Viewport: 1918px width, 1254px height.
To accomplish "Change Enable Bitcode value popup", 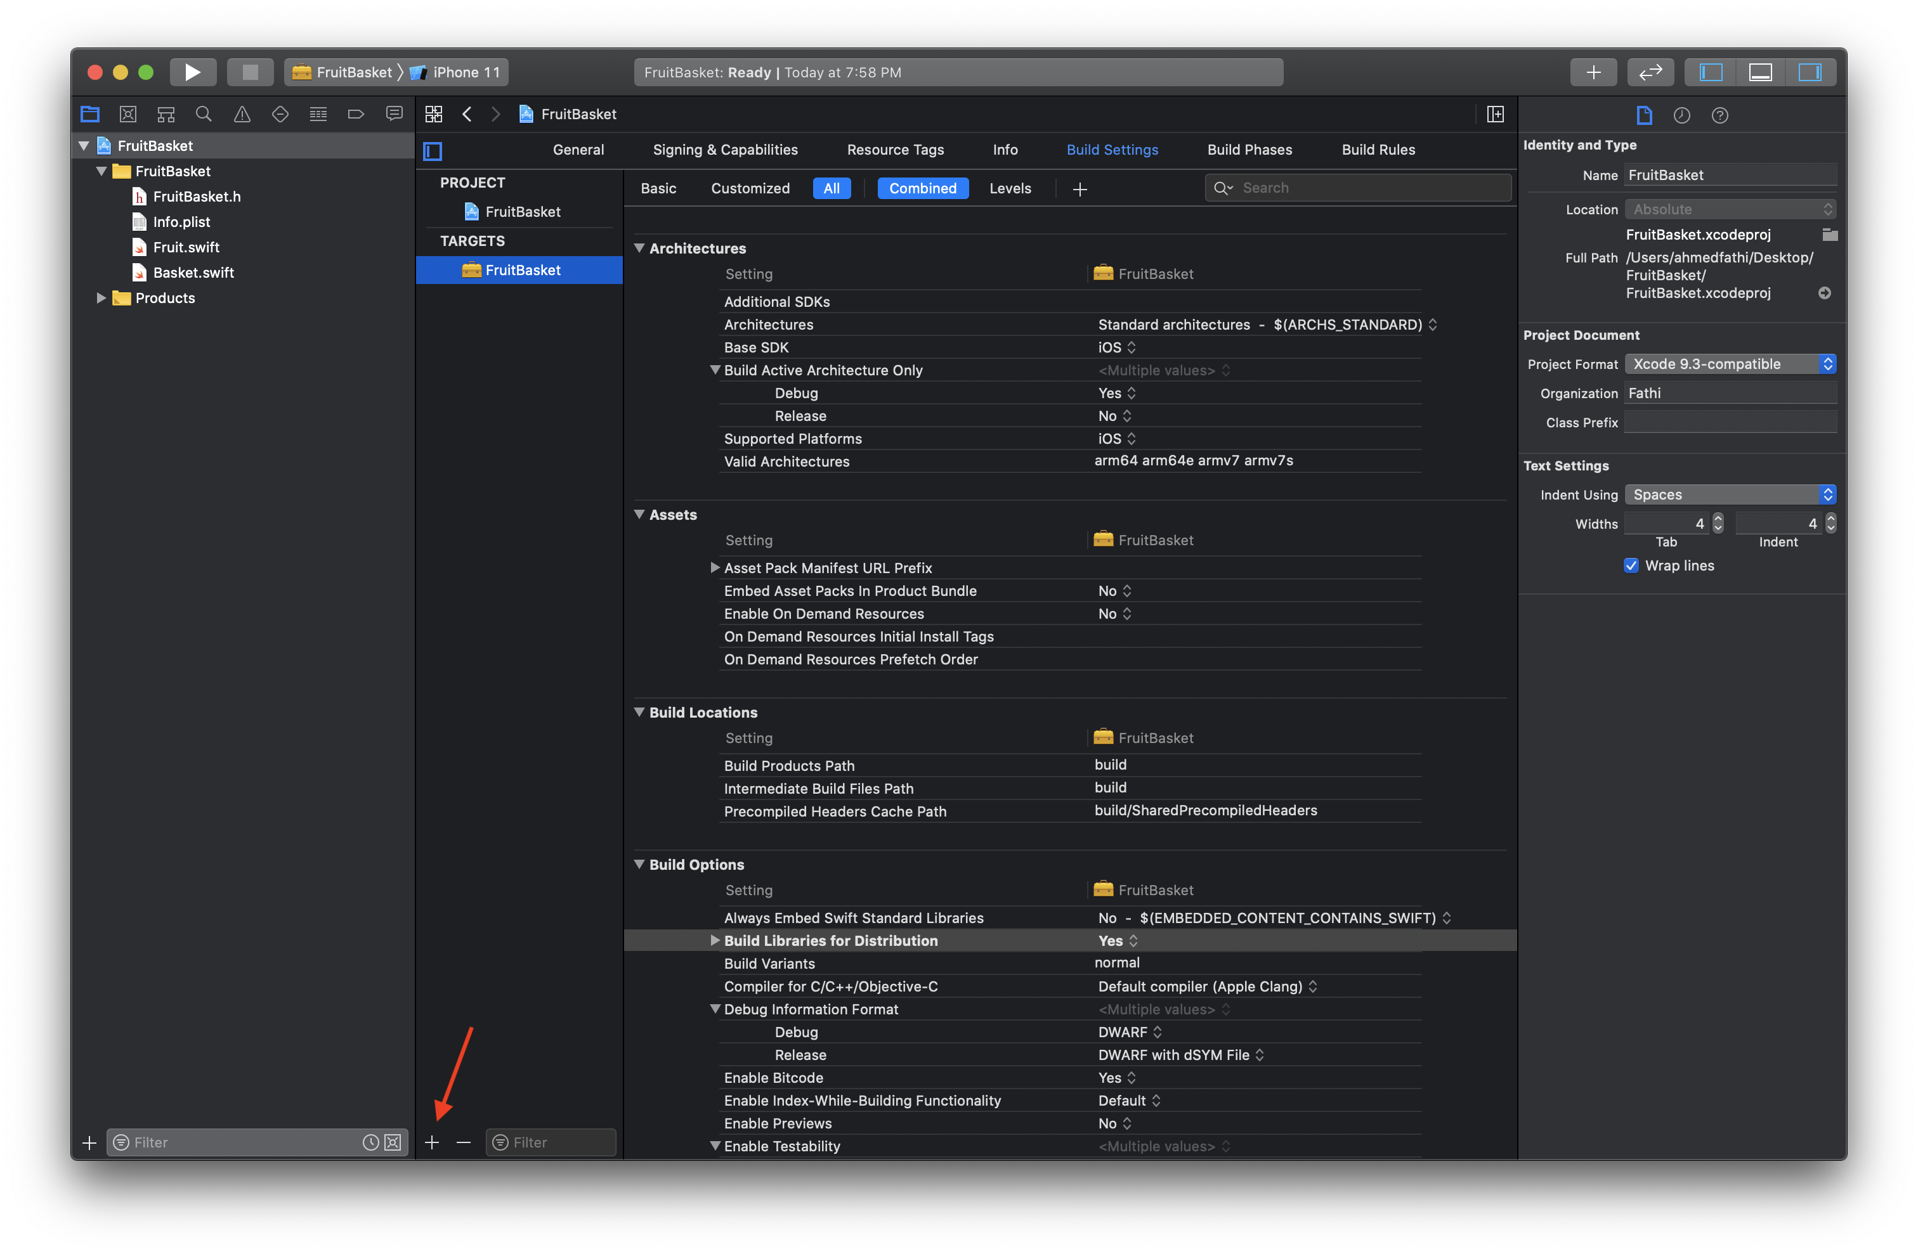I will (1117, 1078).
